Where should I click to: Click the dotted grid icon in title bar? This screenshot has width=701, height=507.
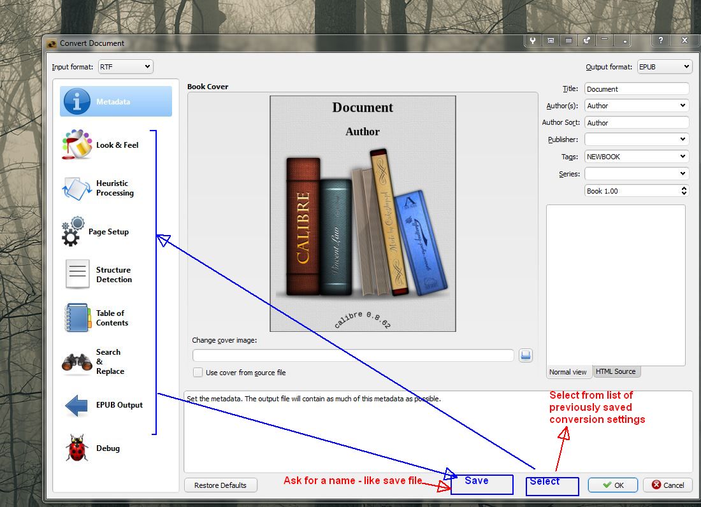568,40
